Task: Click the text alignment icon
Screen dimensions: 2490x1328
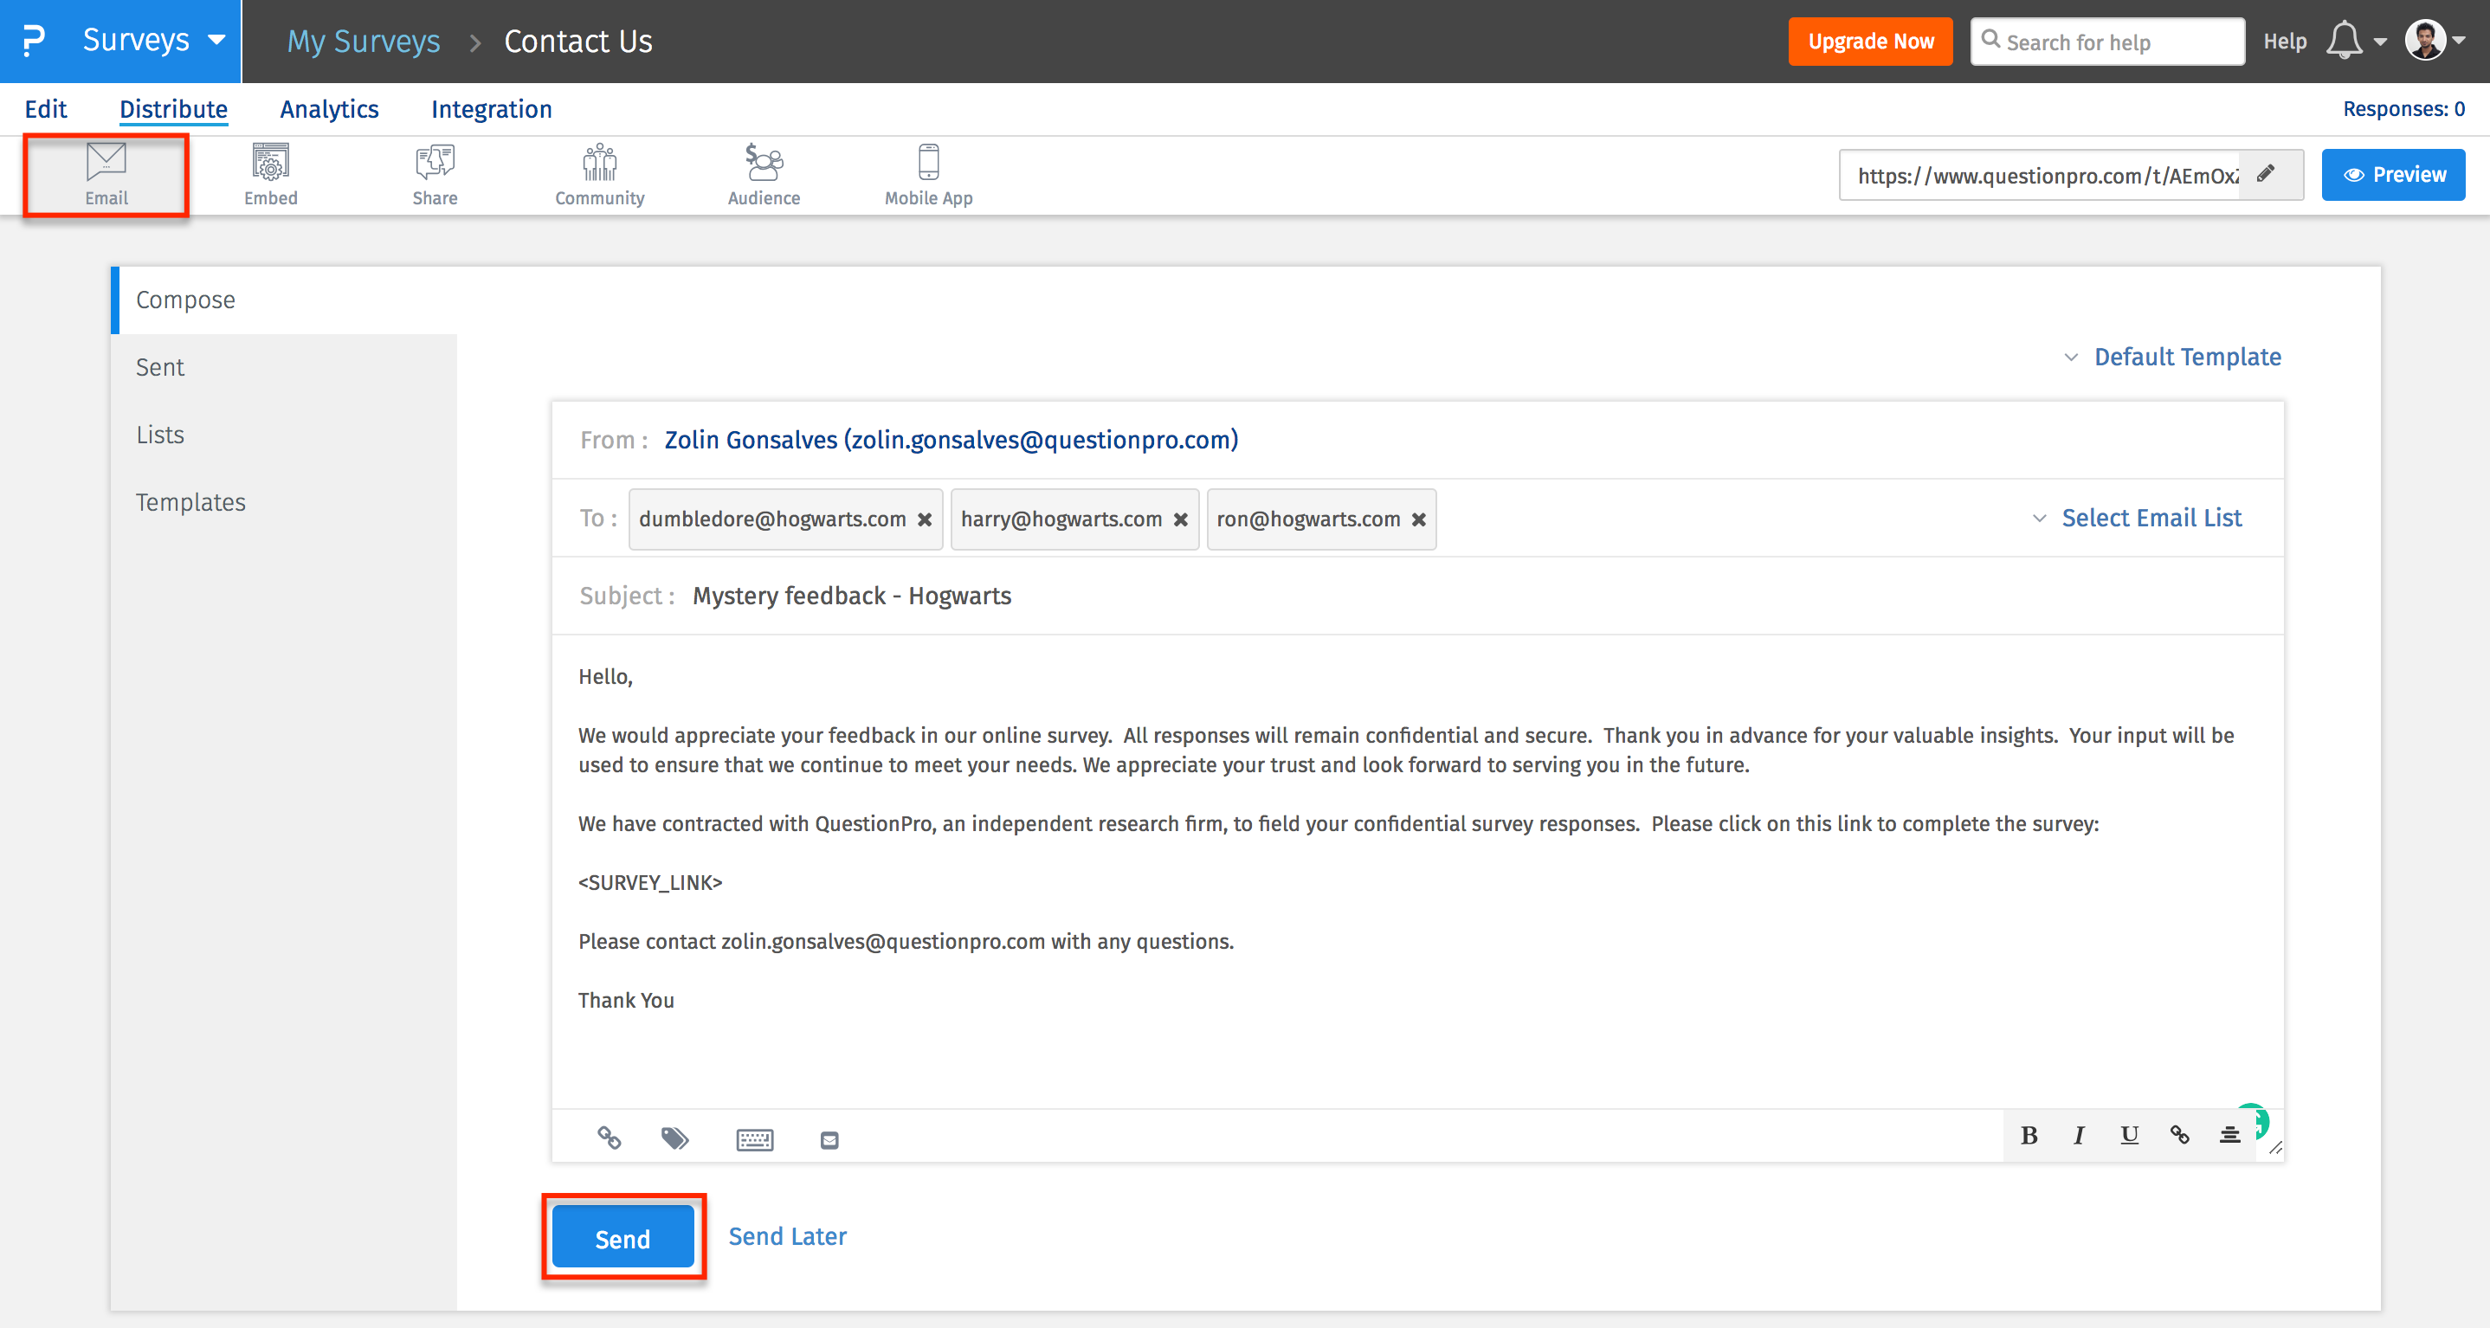Action: [2229, 1136]
